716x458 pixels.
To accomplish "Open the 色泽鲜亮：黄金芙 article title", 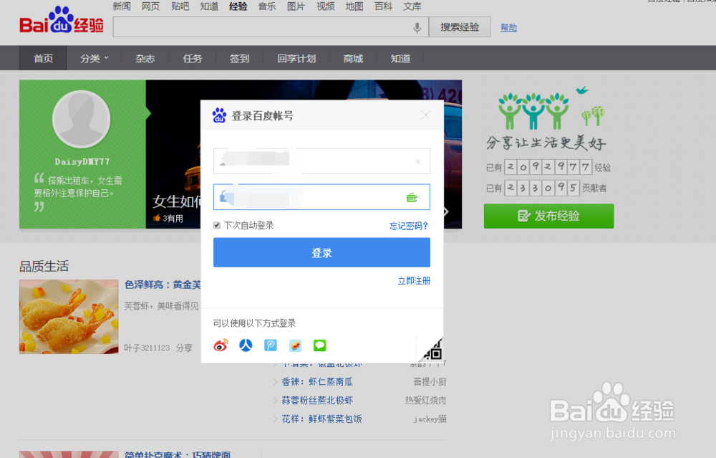I will click(163, 285).
